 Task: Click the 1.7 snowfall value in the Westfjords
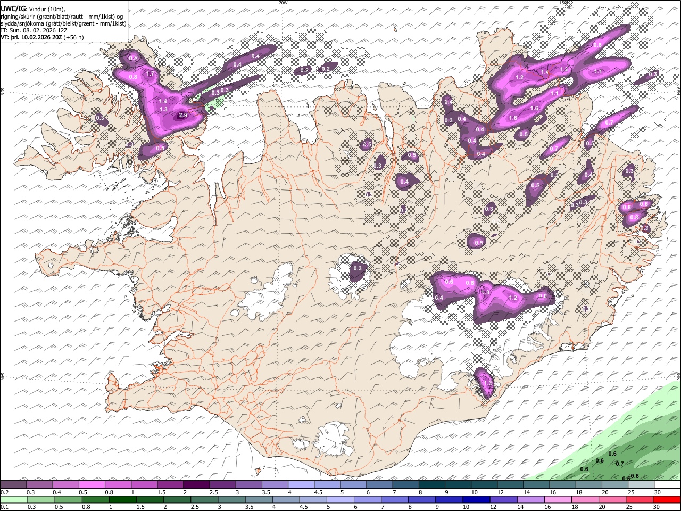[150, 74]
